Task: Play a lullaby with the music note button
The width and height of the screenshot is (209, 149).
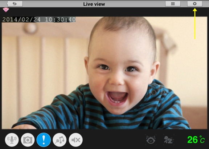Action: [60, 140]
